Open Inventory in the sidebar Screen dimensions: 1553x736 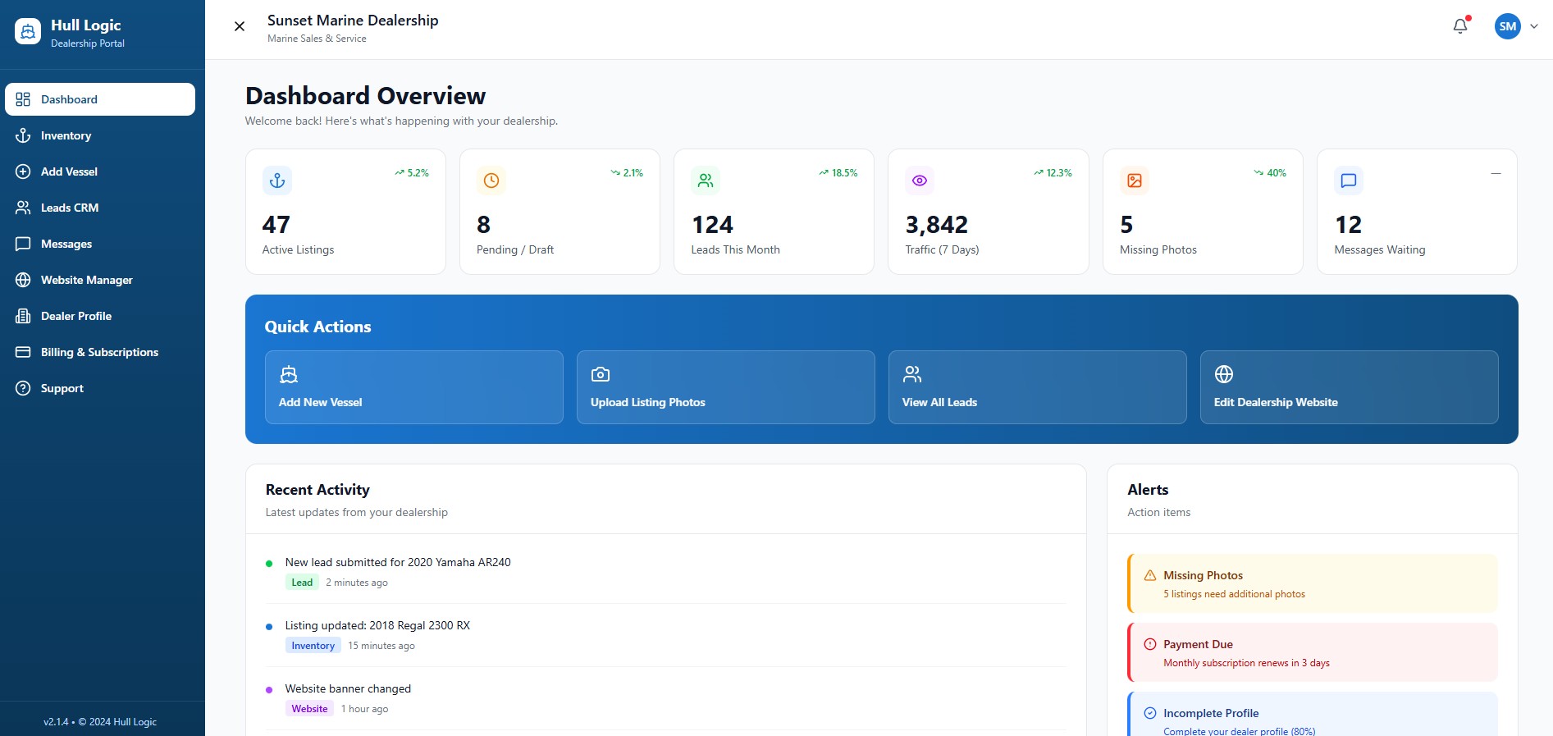pos(66,135)
